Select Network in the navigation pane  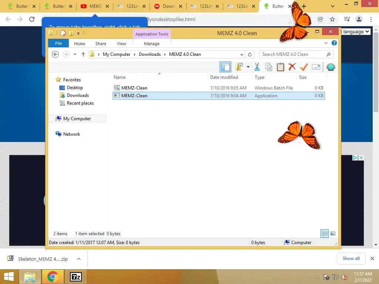71,134
